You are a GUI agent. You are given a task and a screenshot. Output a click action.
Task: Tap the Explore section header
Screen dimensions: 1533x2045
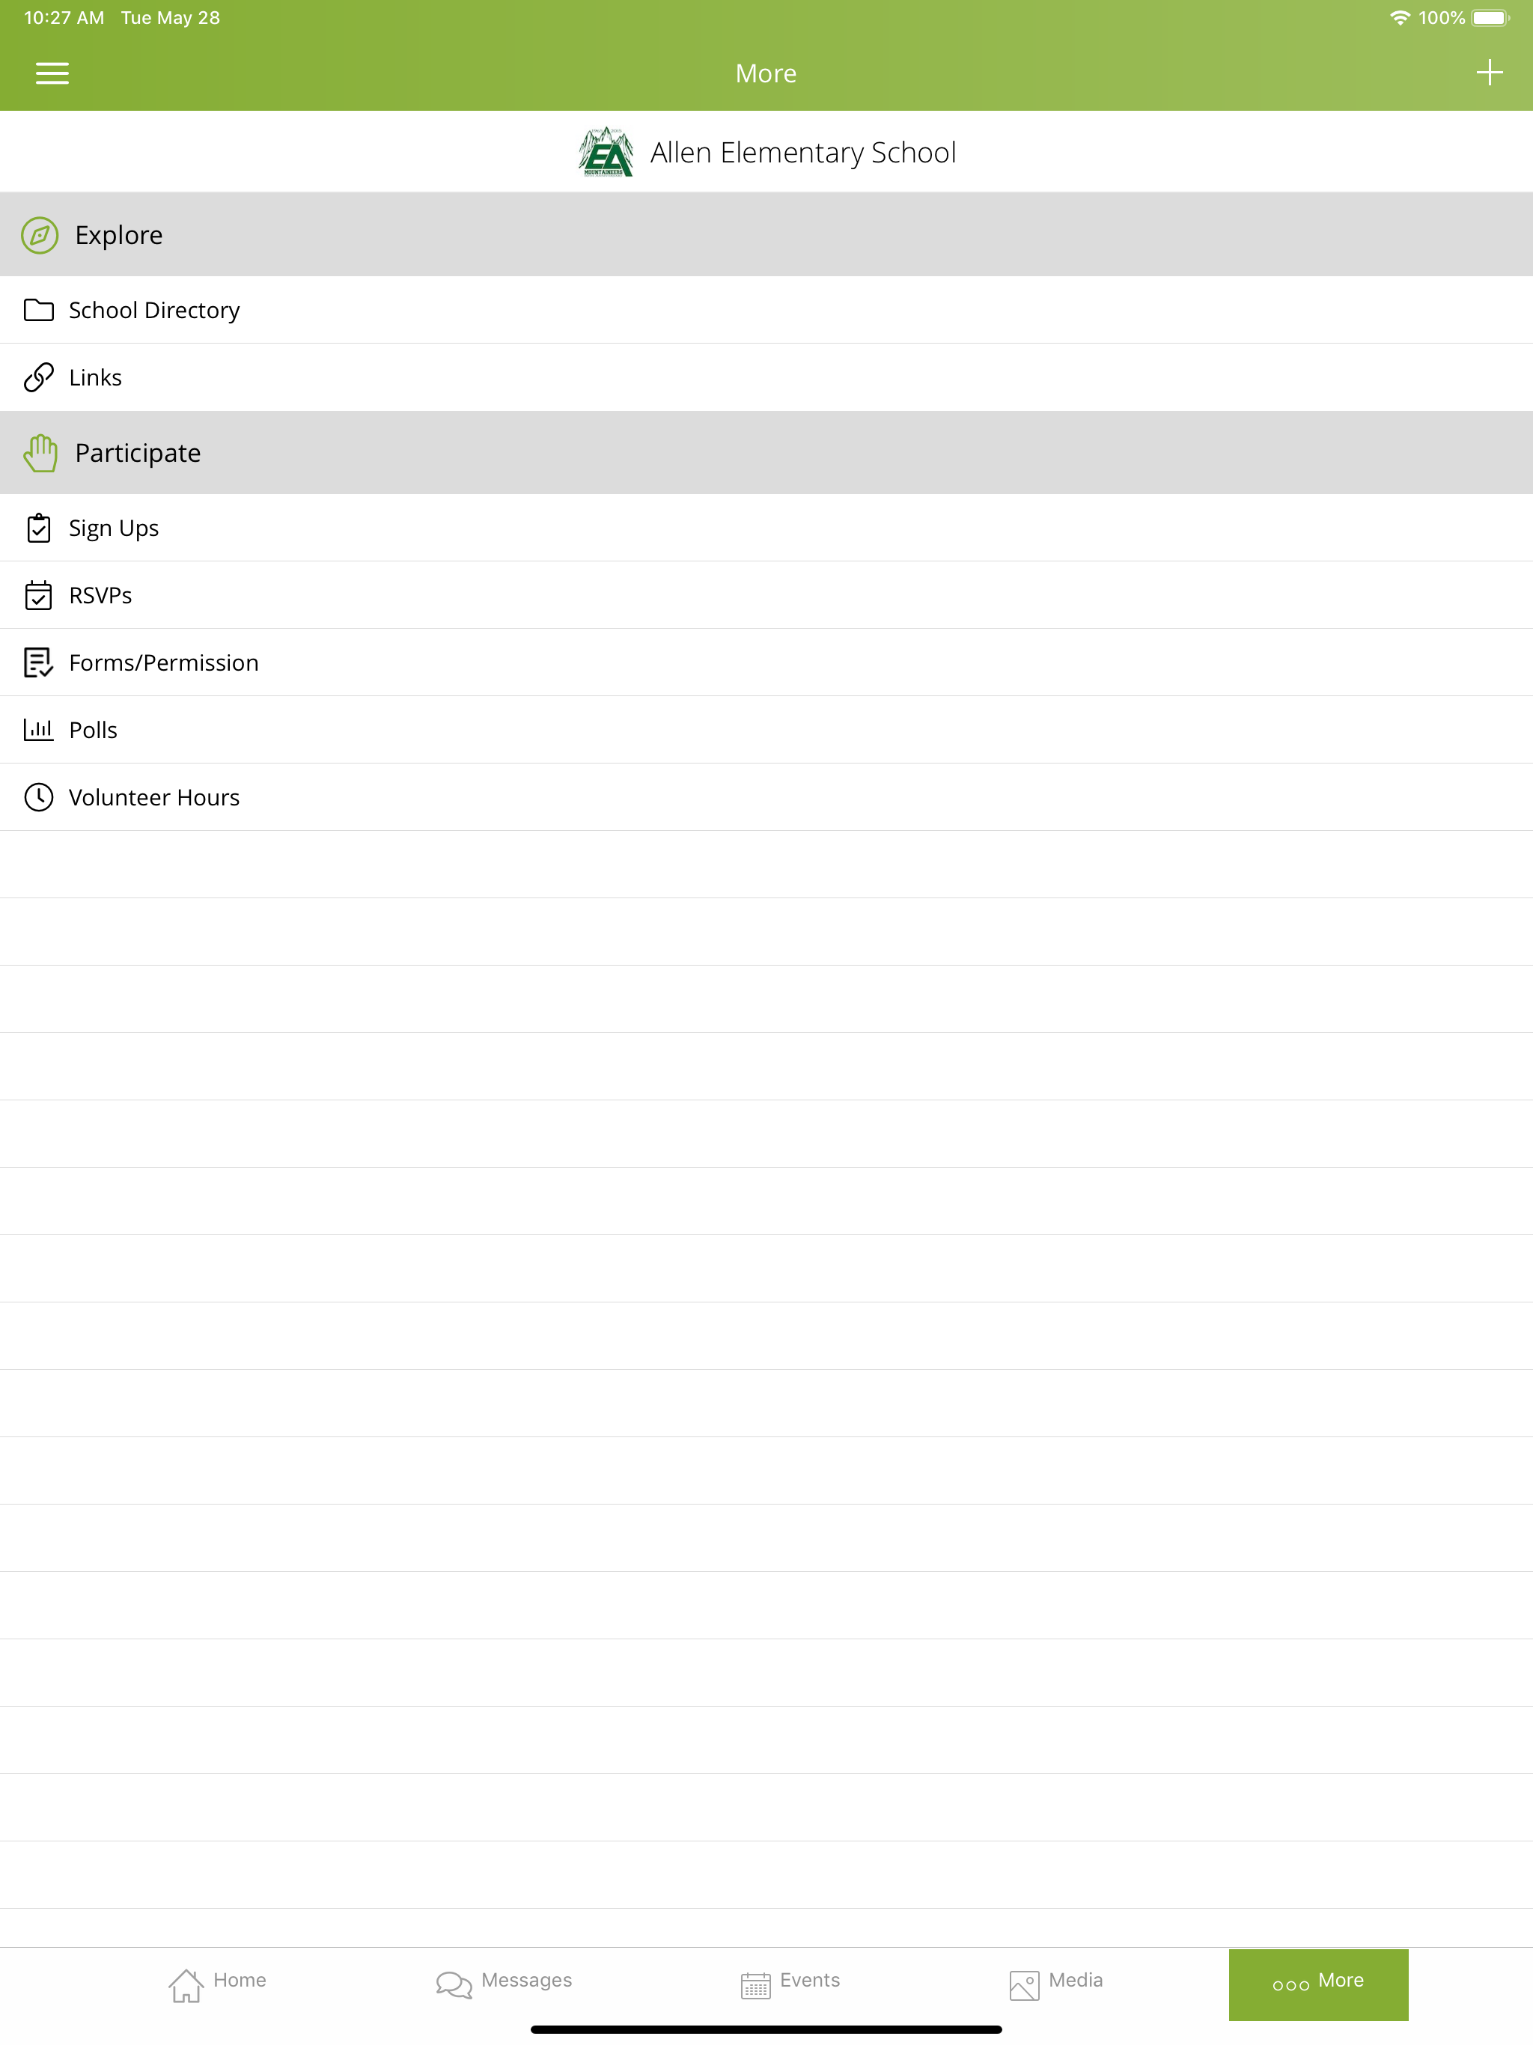coord(766,235)
